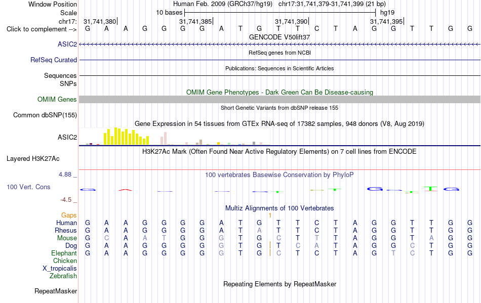The width and height of the screenshot is (481, 303).
Task: Click the Layered H3K27Ac track label
Action: pyautogui.click(x=33, y=159)
